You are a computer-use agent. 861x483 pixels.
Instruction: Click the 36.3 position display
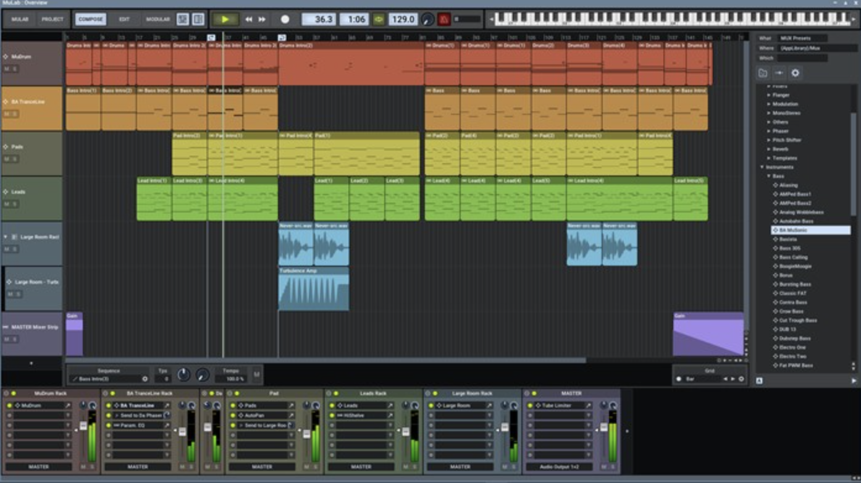pyautogui.click(x=319, y=20)
